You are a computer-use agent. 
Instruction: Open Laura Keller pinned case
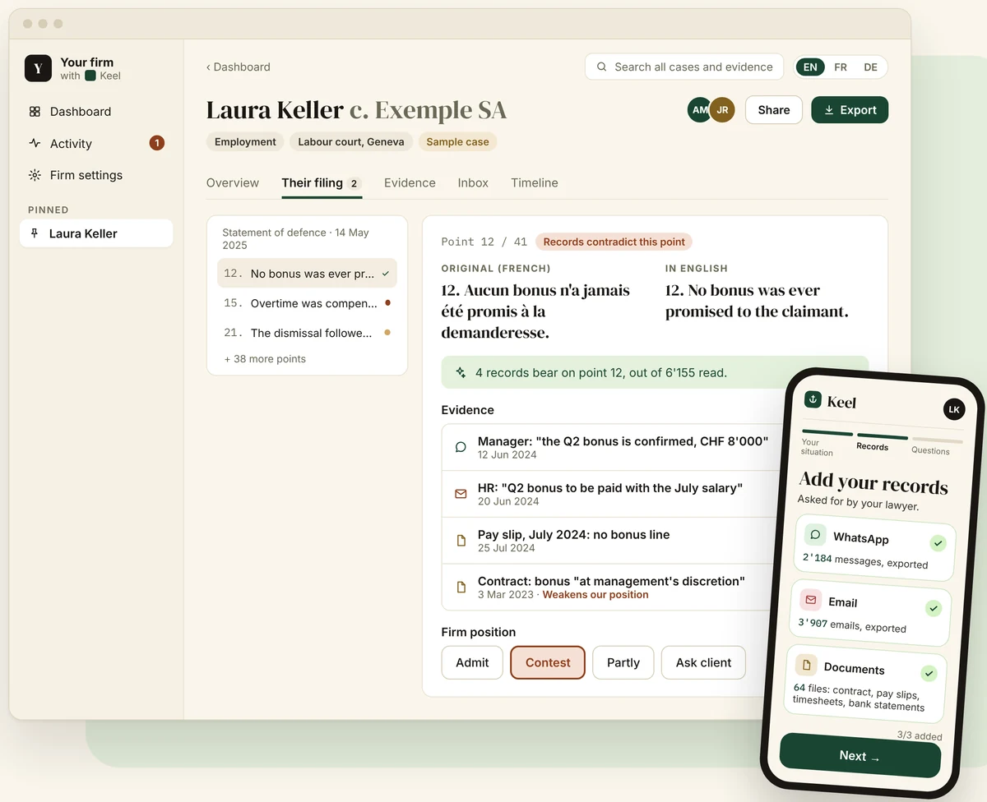pos(96,233)
